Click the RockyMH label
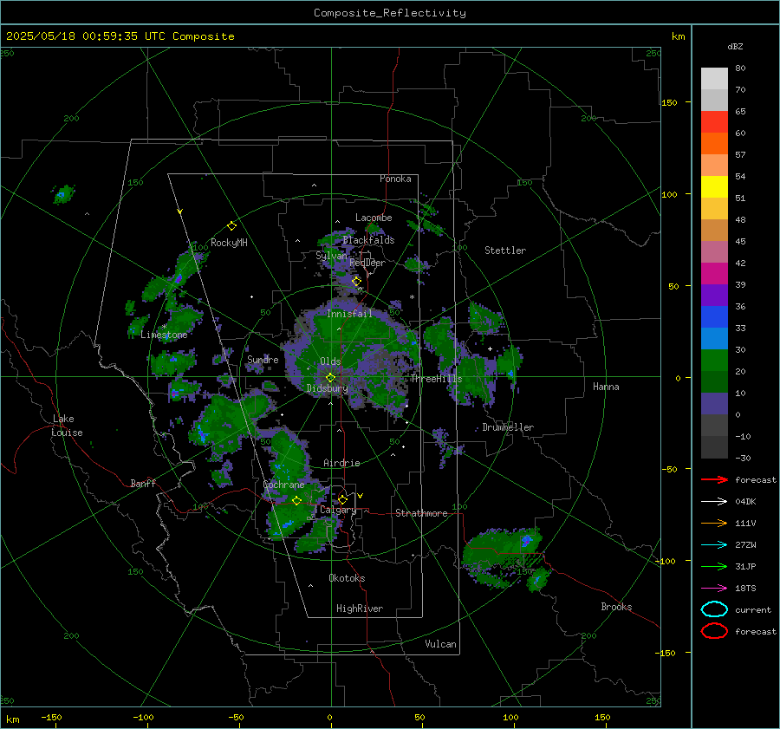Image resolution: width=780 pixels, height=729 pixels. (x=229, y=243)
